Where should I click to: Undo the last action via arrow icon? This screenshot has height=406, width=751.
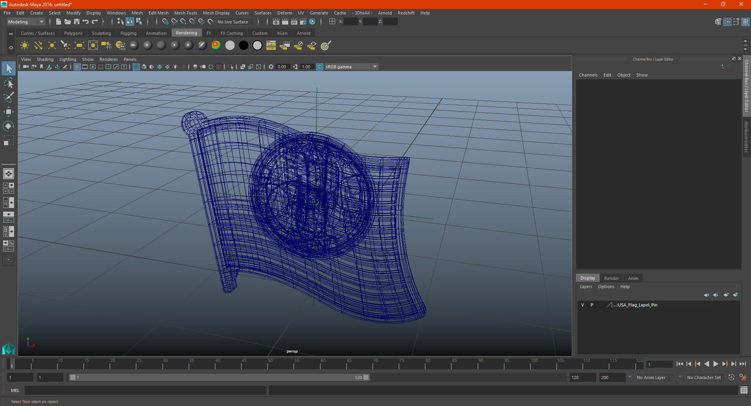[86, 22]
